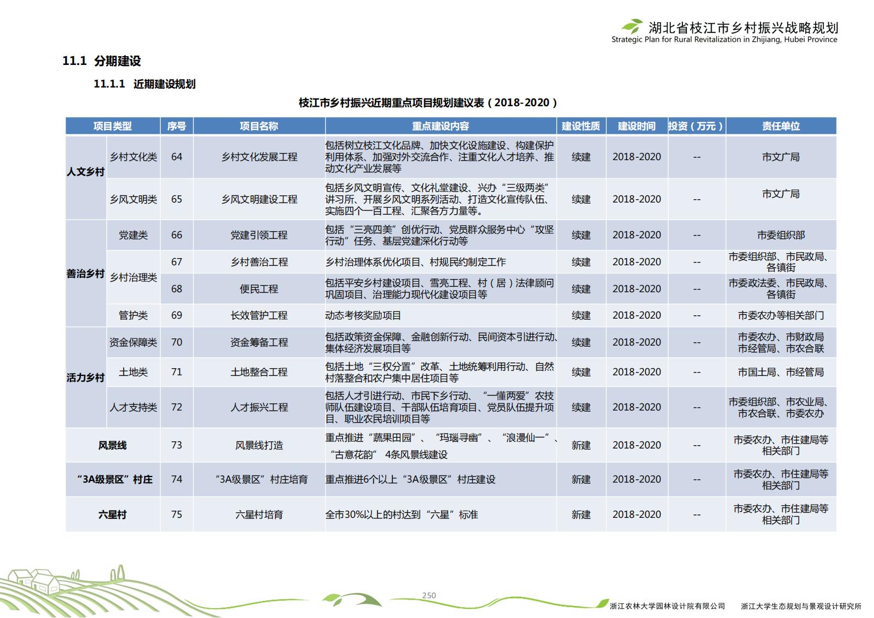Screen dimensions: 874x618
Task: Click content '乡村治理体系优化项目、村规民约制定工作'
Action: 416,262
